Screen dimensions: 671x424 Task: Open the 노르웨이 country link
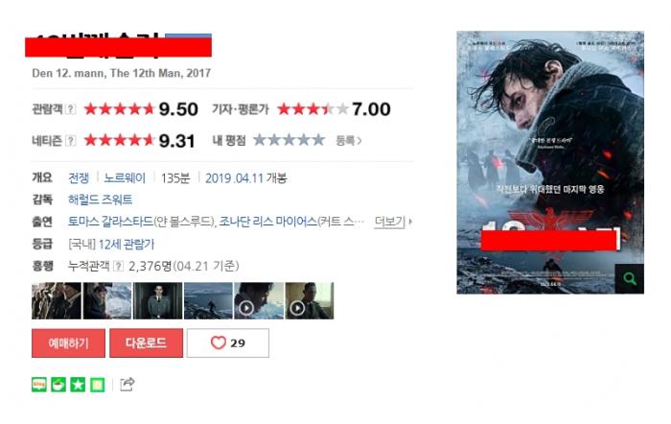point(125,177)
